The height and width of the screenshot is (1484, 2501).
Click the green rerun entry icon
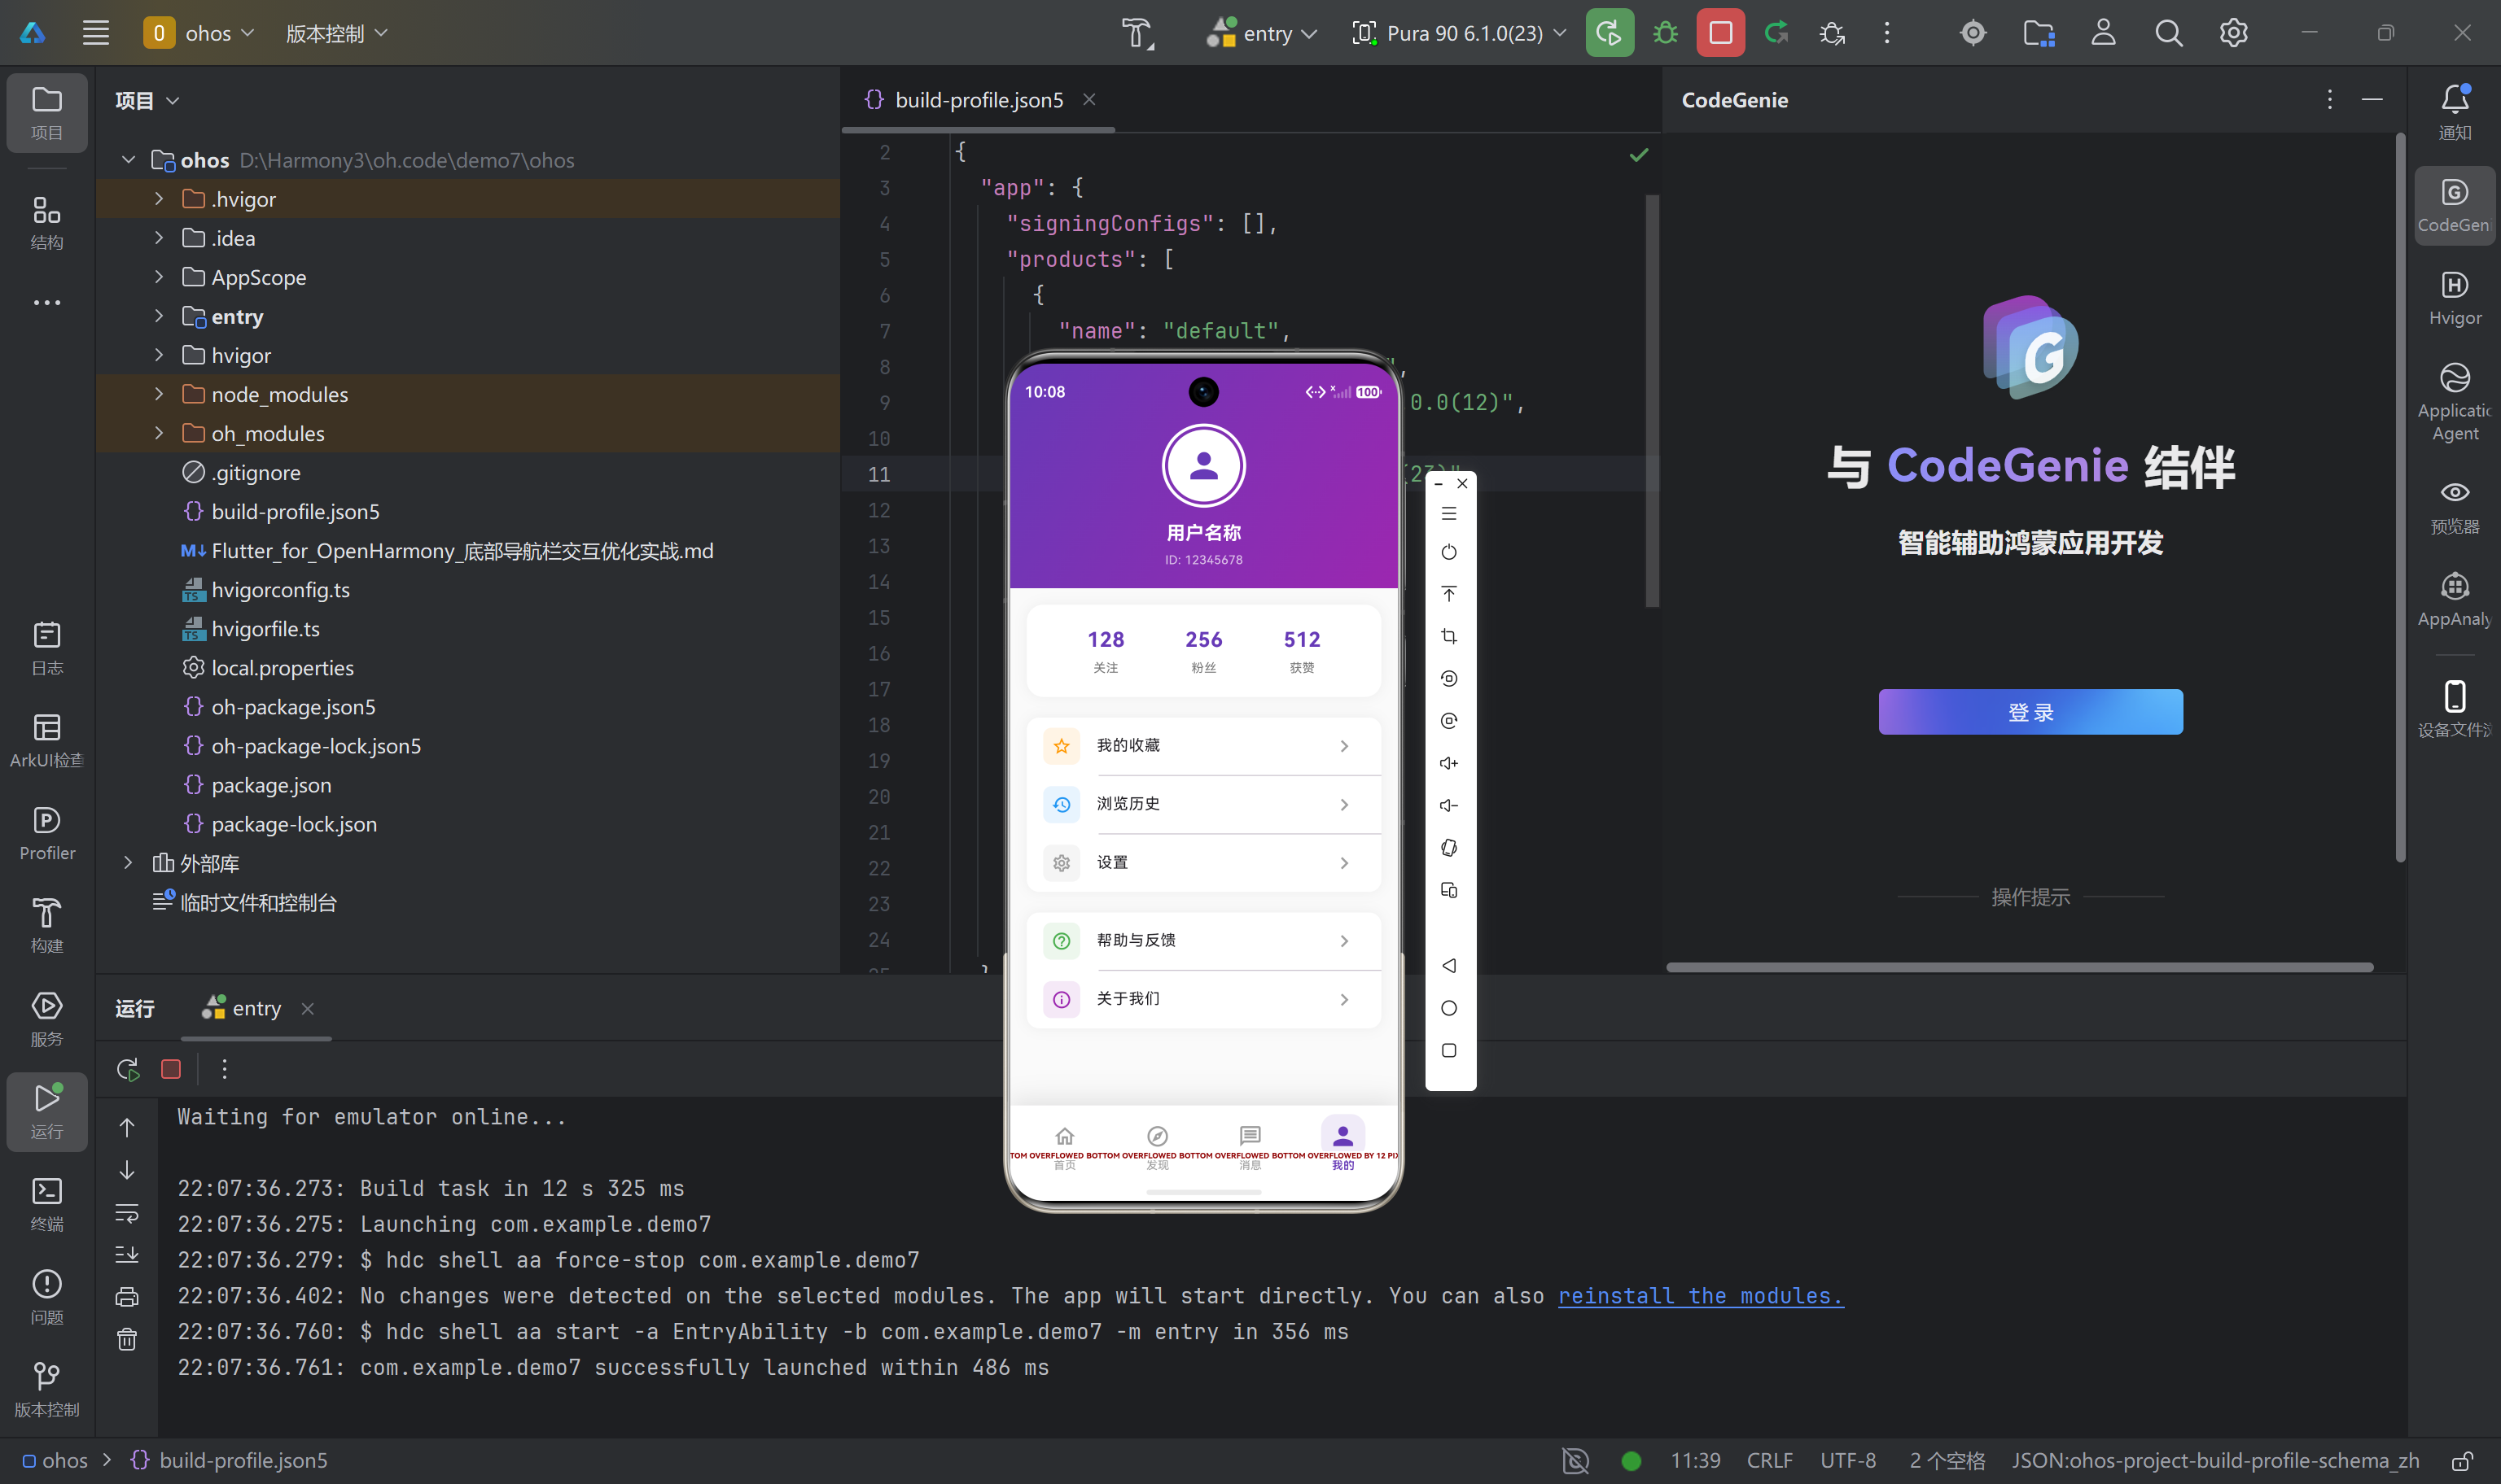[1609, 33]
